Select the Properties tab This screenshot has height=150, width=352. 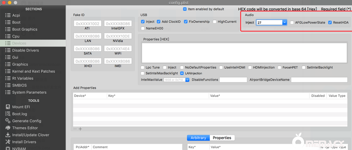pyautogui.click(x=222, y=138)
